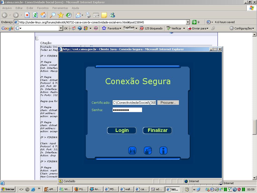This screenshot has width=257, height=193.
Task: Open the Messenger people icon
Action: tap(112, 15)
